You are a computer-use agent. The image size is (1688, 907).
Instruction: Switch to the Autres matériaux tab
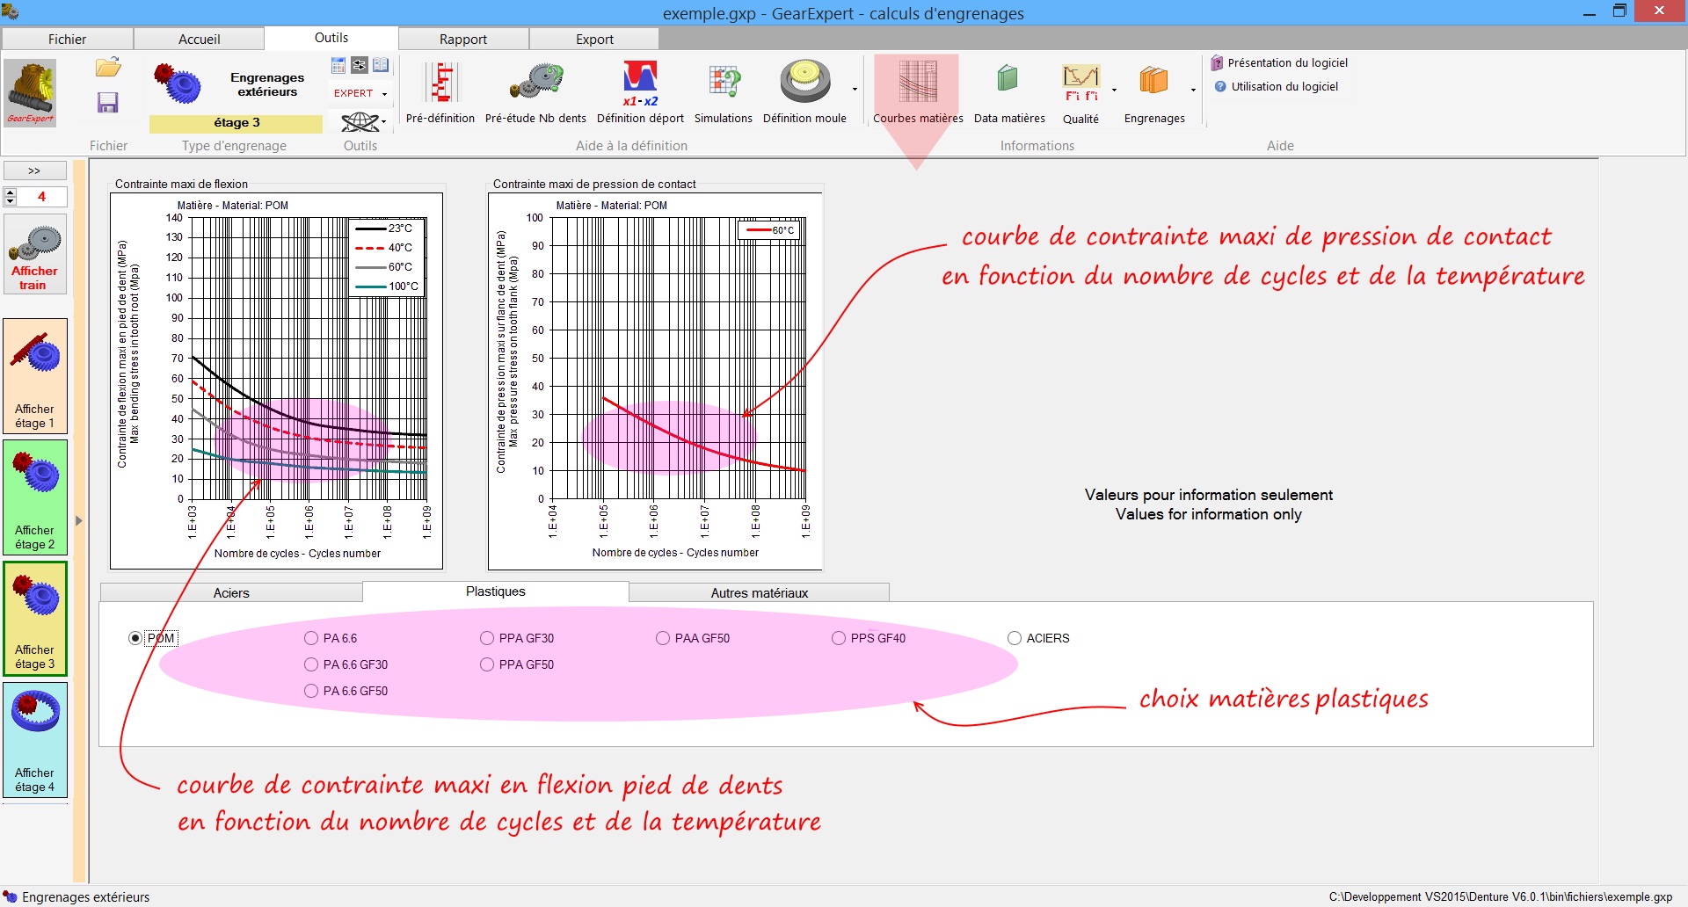pyautogui.click(x=760, y=592)
